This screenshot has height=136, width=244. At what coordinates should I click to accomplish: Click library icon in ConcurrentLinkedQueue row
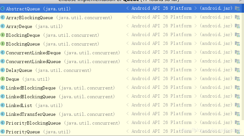pos(237,61)
